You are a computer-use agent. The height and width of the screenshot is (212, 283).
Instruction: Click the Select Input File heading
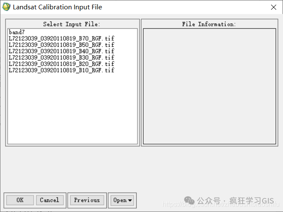click(x=71, y=24)
